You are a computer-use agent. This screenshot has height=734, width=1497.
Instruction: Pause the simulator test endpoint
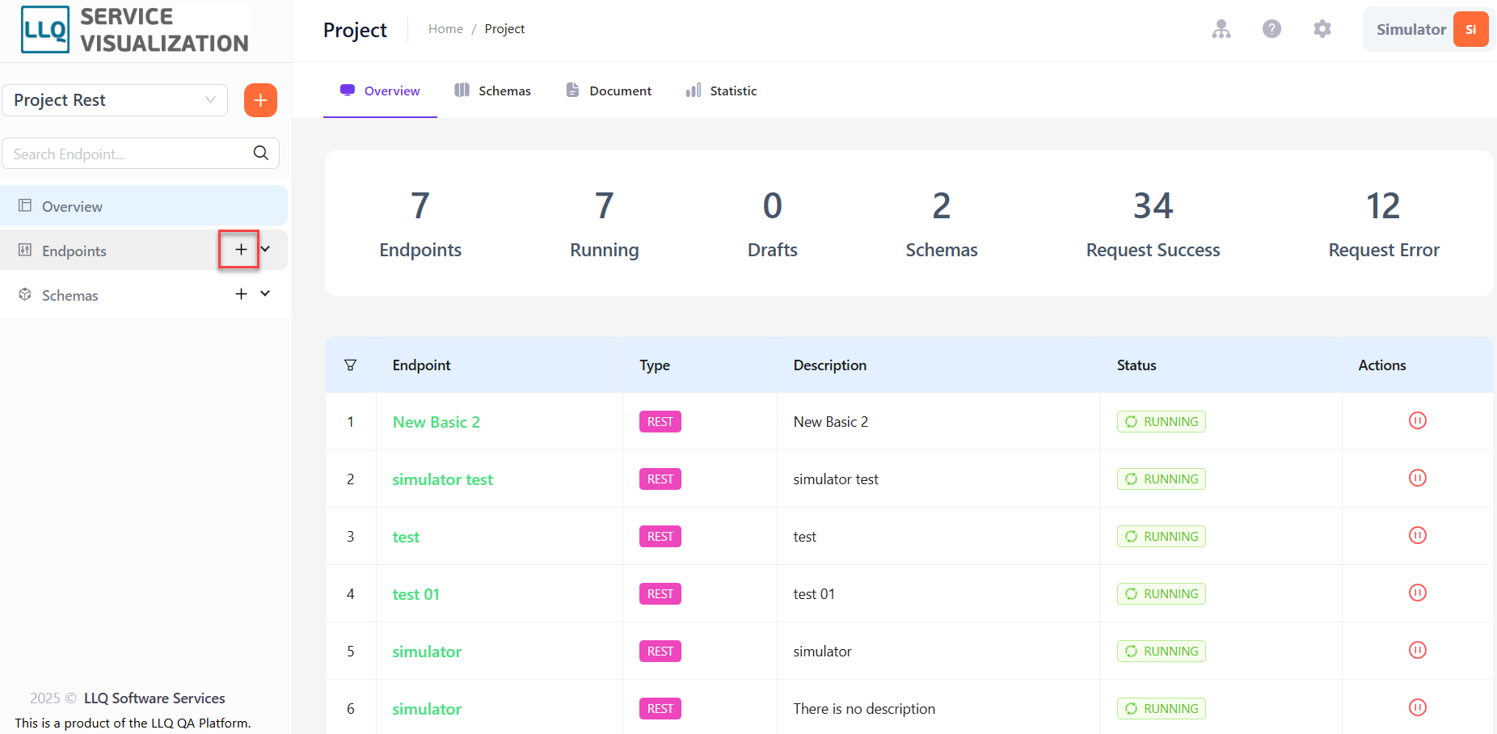(1417, 478)
